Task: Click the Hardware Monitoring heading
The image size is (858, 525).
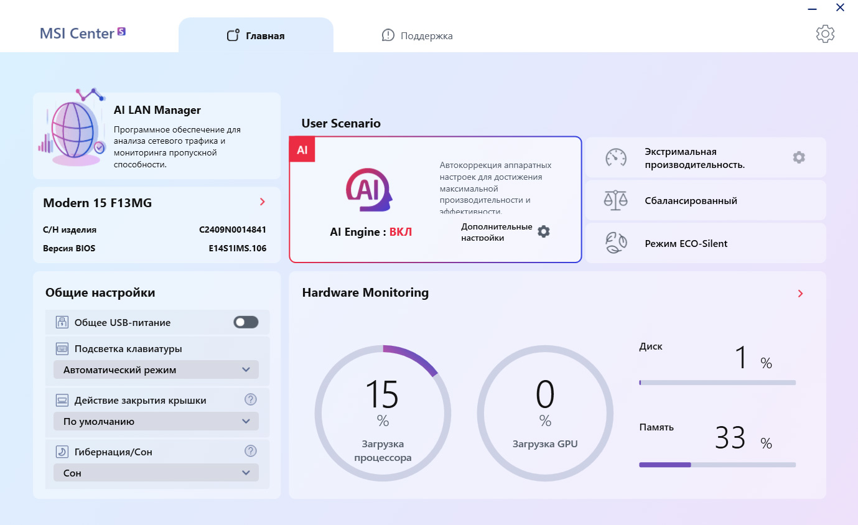Action: pos(365,292)
